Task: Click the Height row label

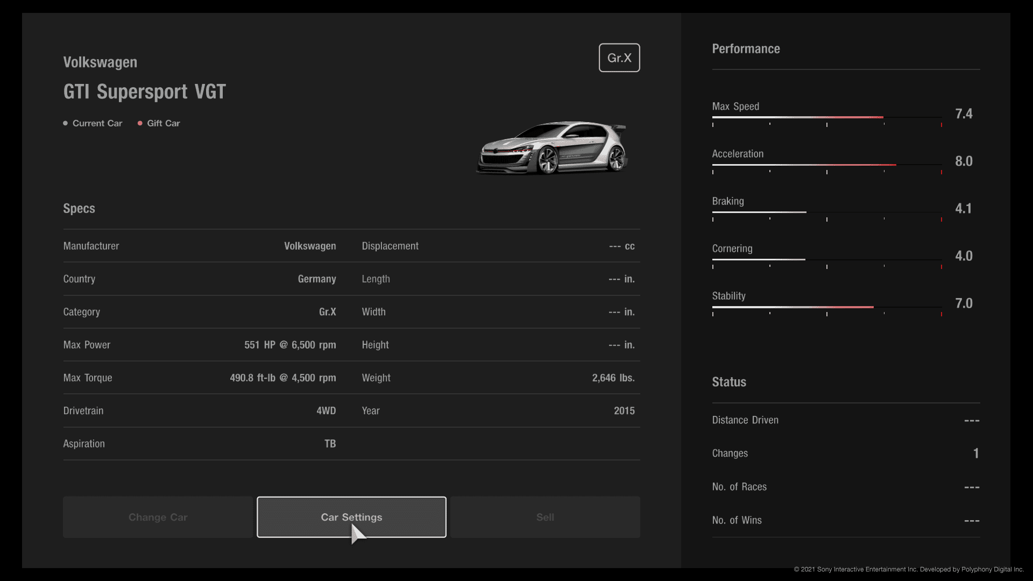Action: pos(376,345)
